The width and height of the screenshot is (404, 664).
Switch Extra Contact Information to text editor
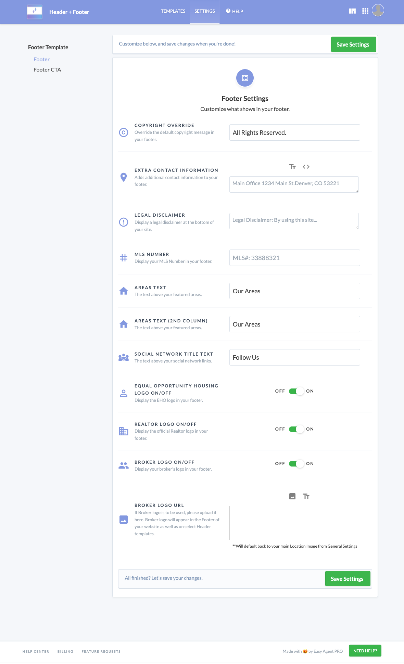tap(292, 167)
